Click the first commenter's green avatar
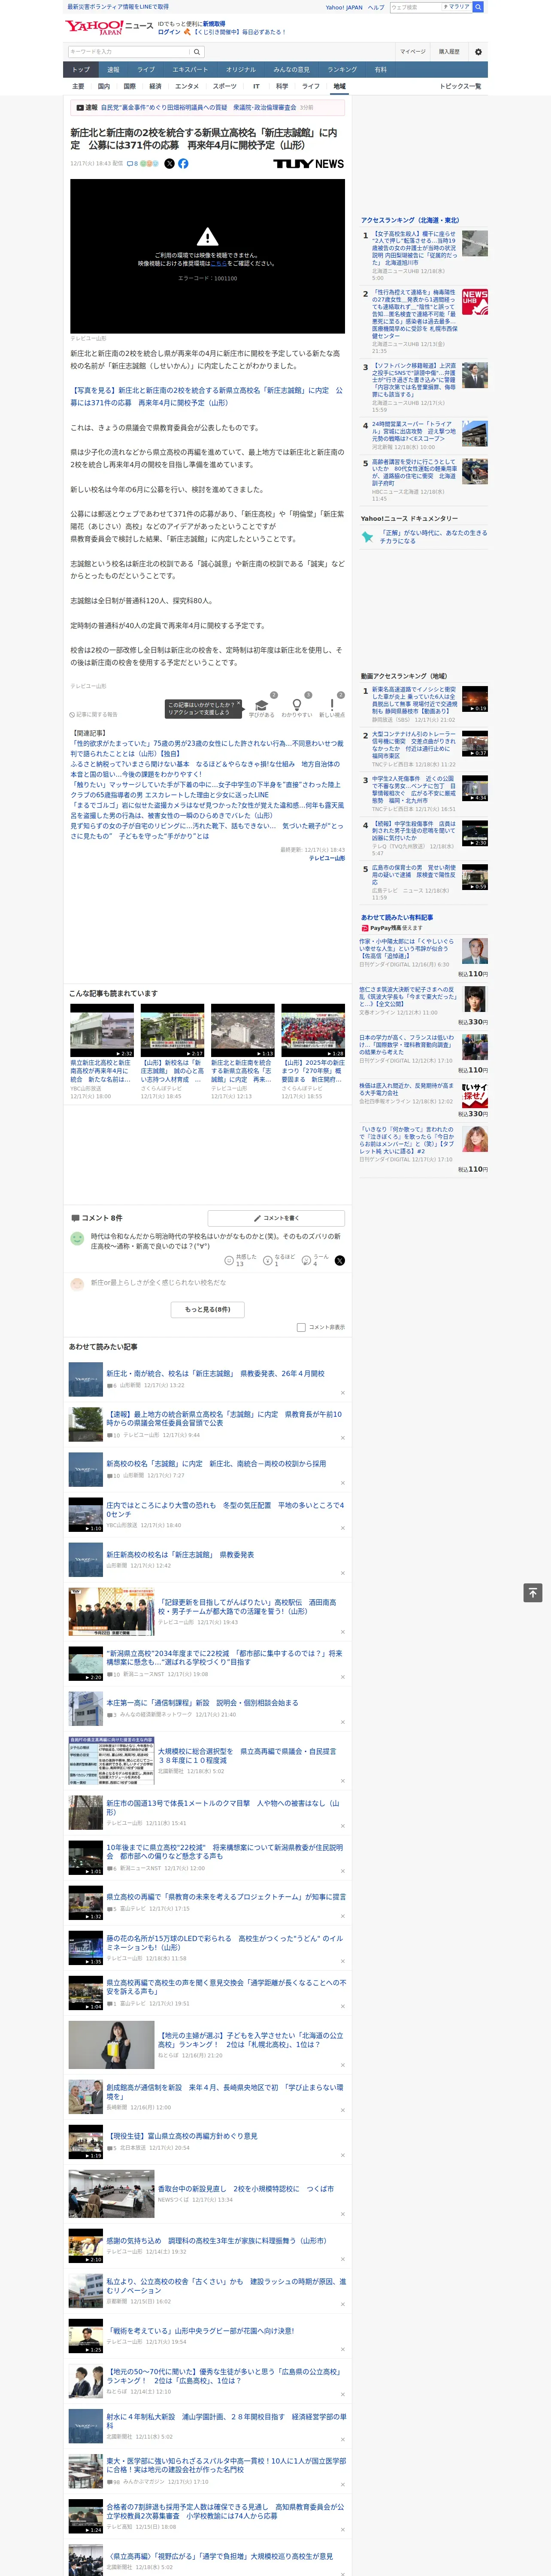 click(77, 1238)
